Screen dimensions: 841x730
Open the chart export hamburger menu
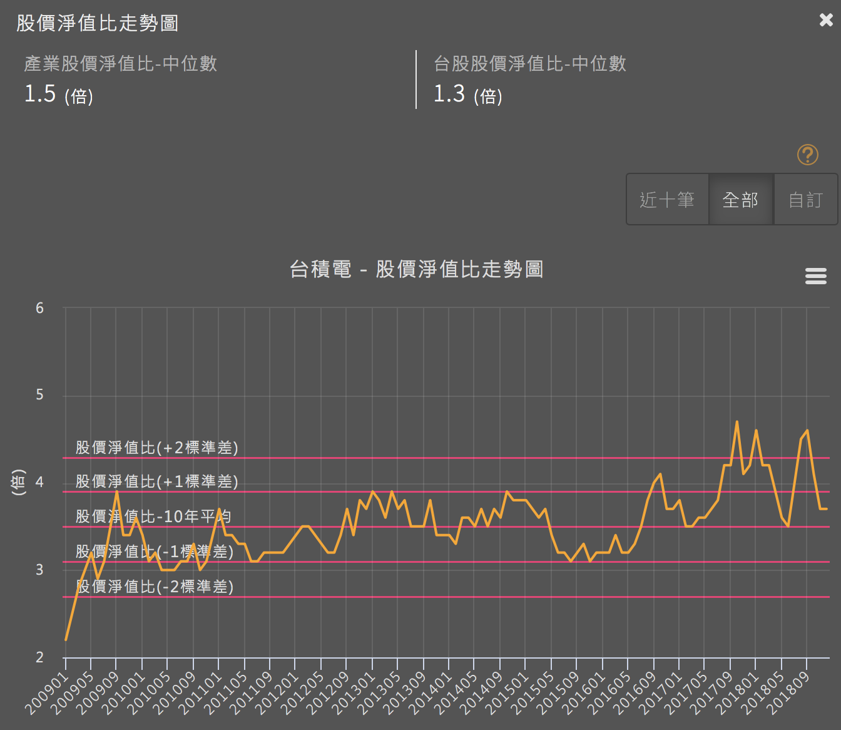pos(815,275)
